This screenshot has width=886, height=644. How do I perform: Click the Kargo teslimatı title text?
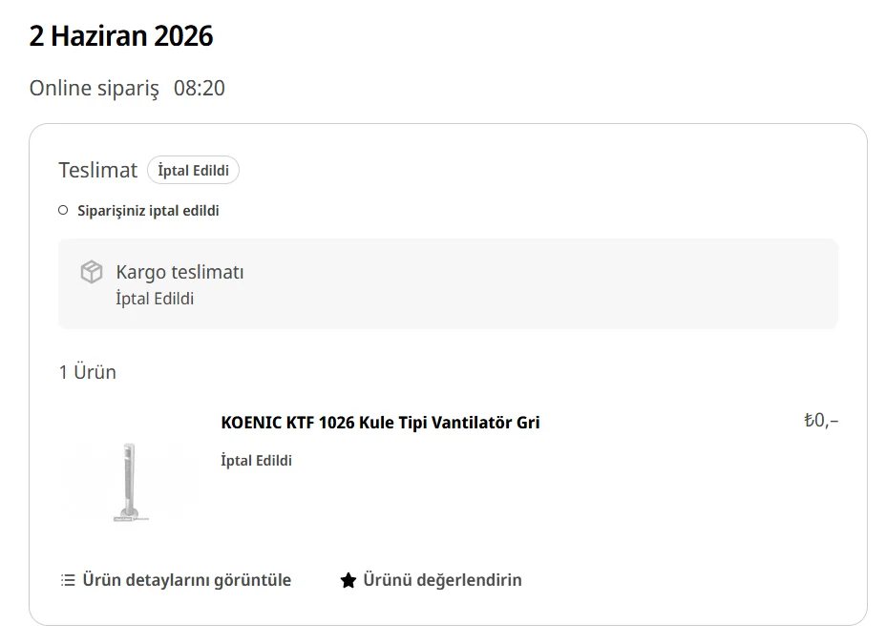(x=179, y=272)
